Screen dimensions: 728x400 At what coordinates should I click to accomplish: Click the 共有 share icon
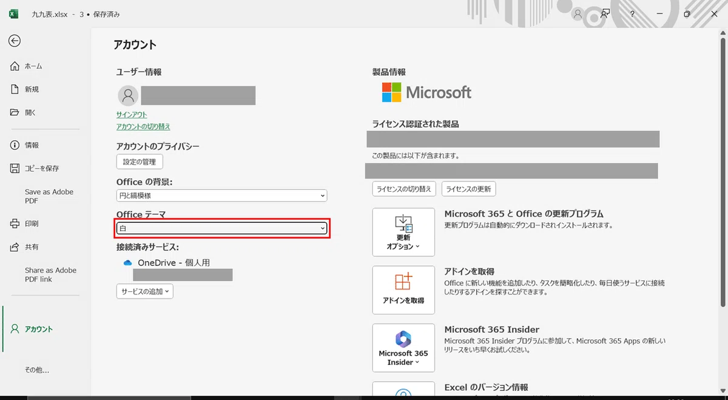15,247
